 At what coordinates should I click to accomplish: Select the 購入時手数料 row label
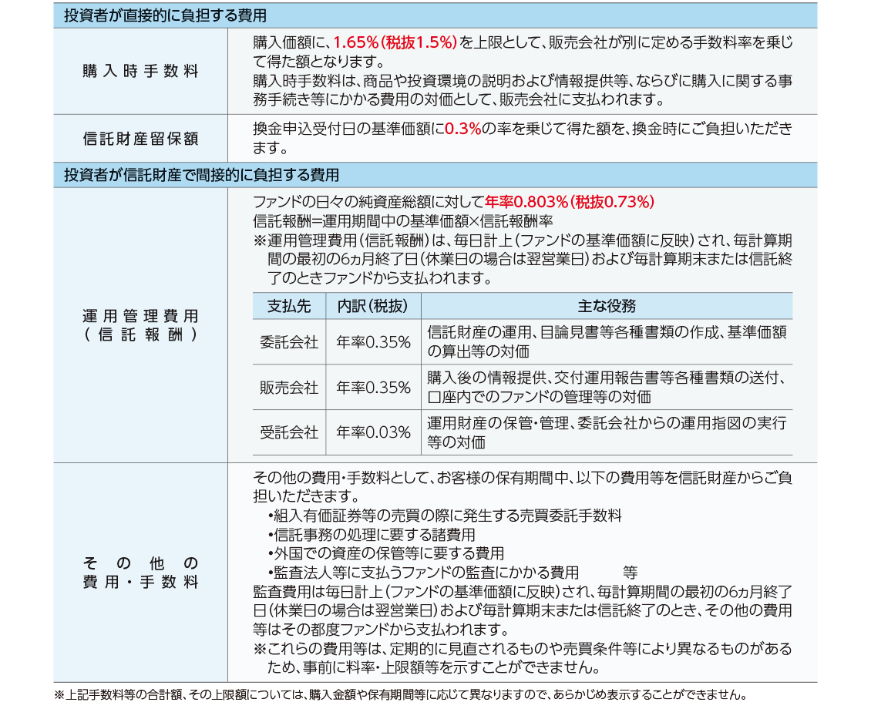pyautogui.click(x=140, y=72)
